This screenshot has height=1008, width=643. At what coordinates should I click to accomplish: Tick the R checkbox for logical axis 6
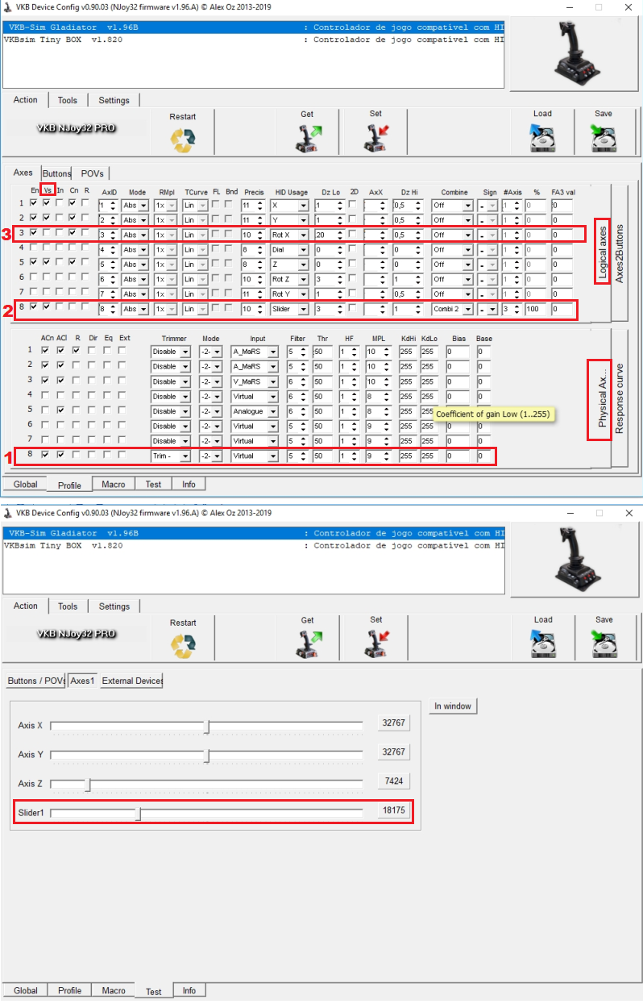coord(85,277)
